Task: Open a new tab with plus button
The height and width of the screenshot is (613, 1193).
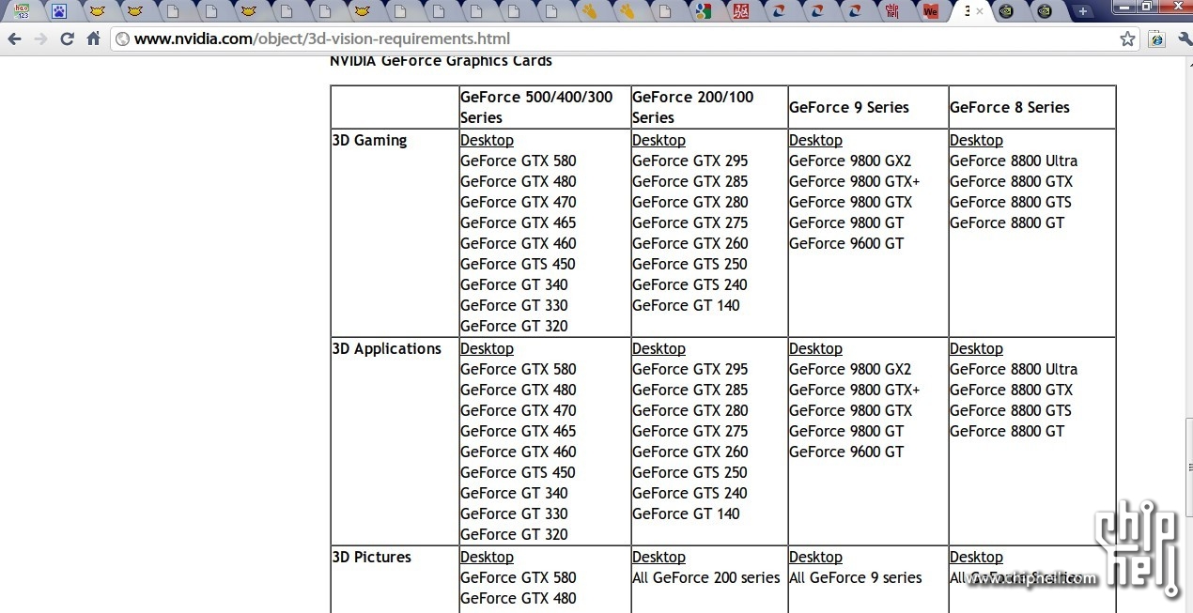Action: click(x=1083, y=11)
